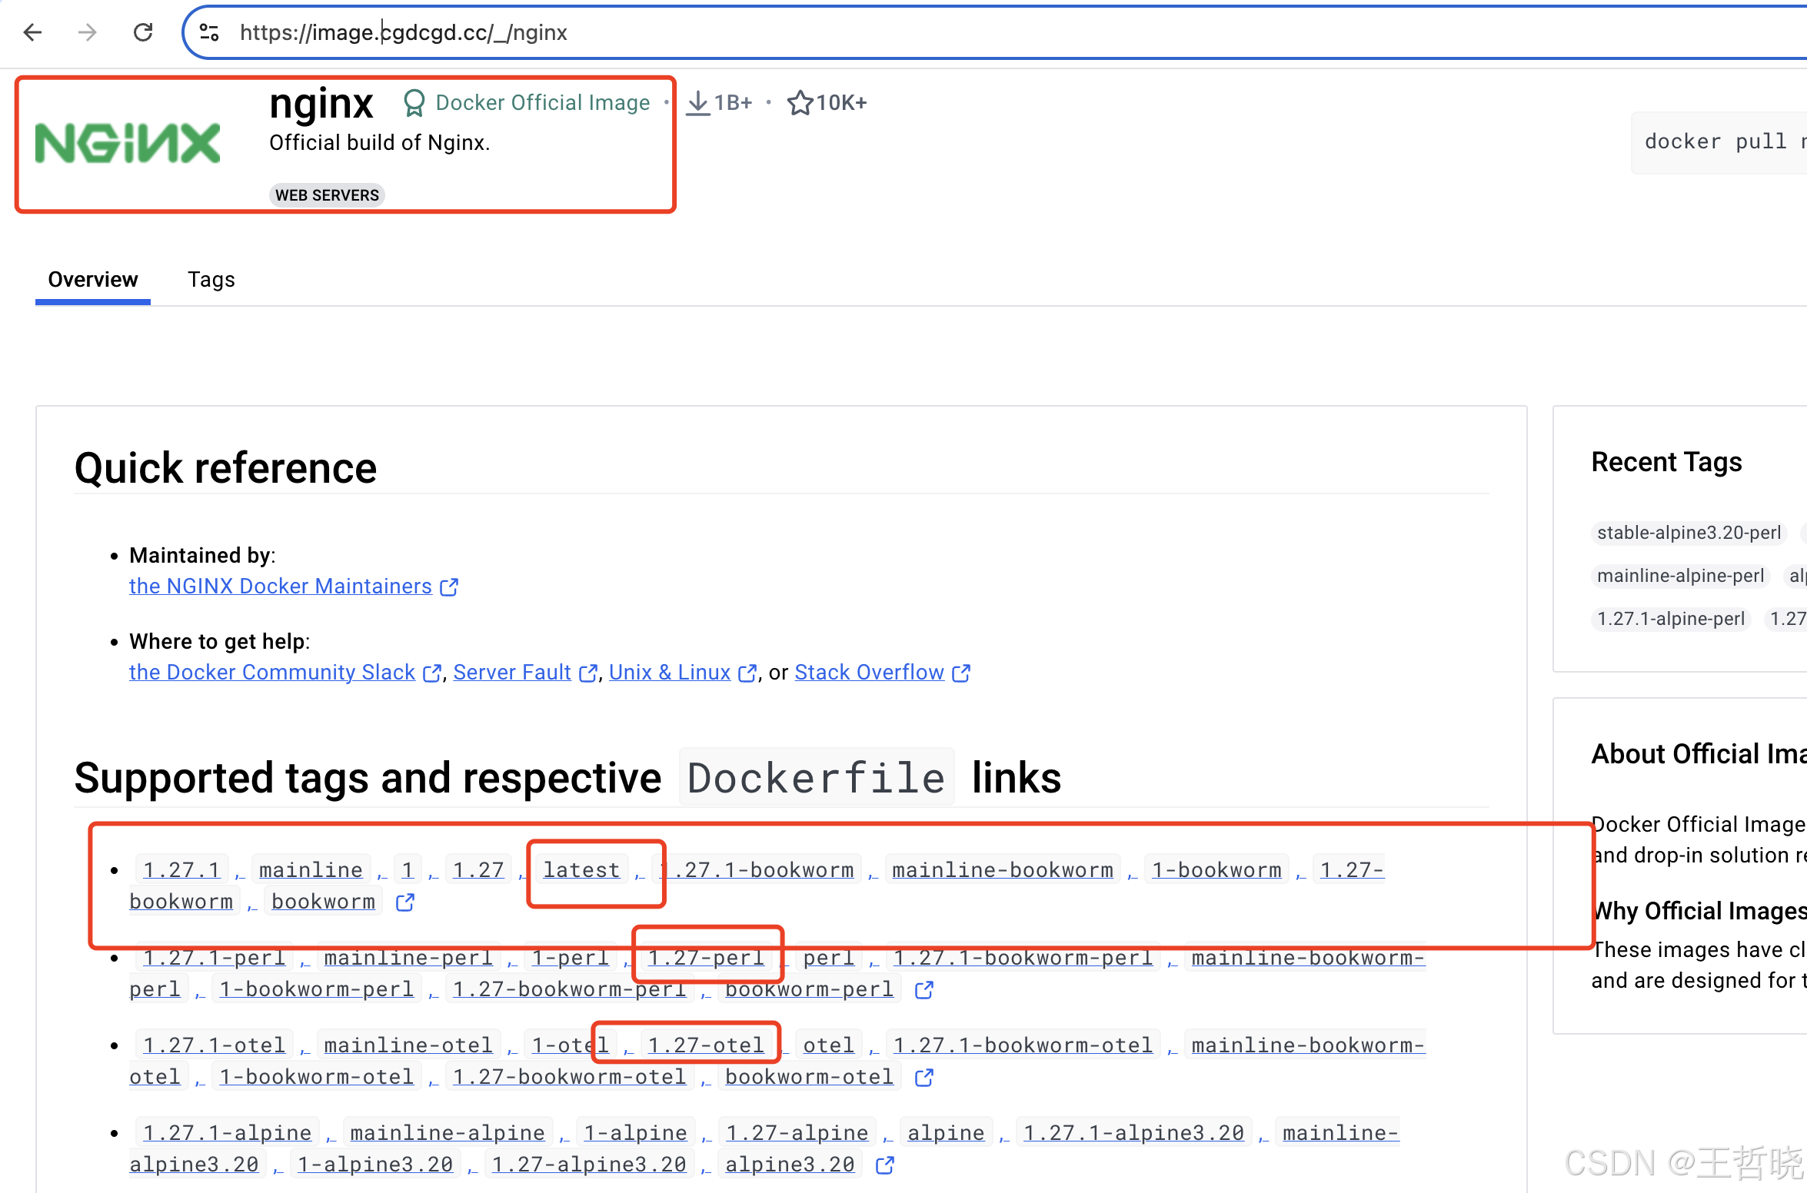The height and width of the screenshot is (1193, 1807).
Task: Click the external icon after bookworm-perl
Action: click(x=924, y=990)
